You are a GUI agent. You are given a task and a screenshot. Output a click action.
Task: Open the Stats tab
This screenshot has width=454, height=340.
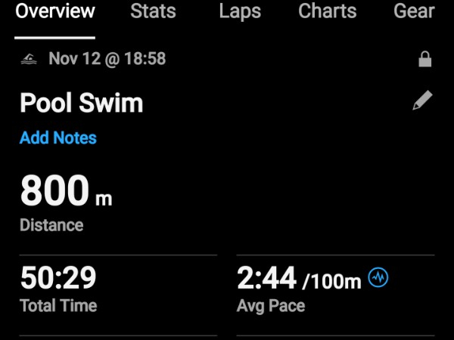153,12
